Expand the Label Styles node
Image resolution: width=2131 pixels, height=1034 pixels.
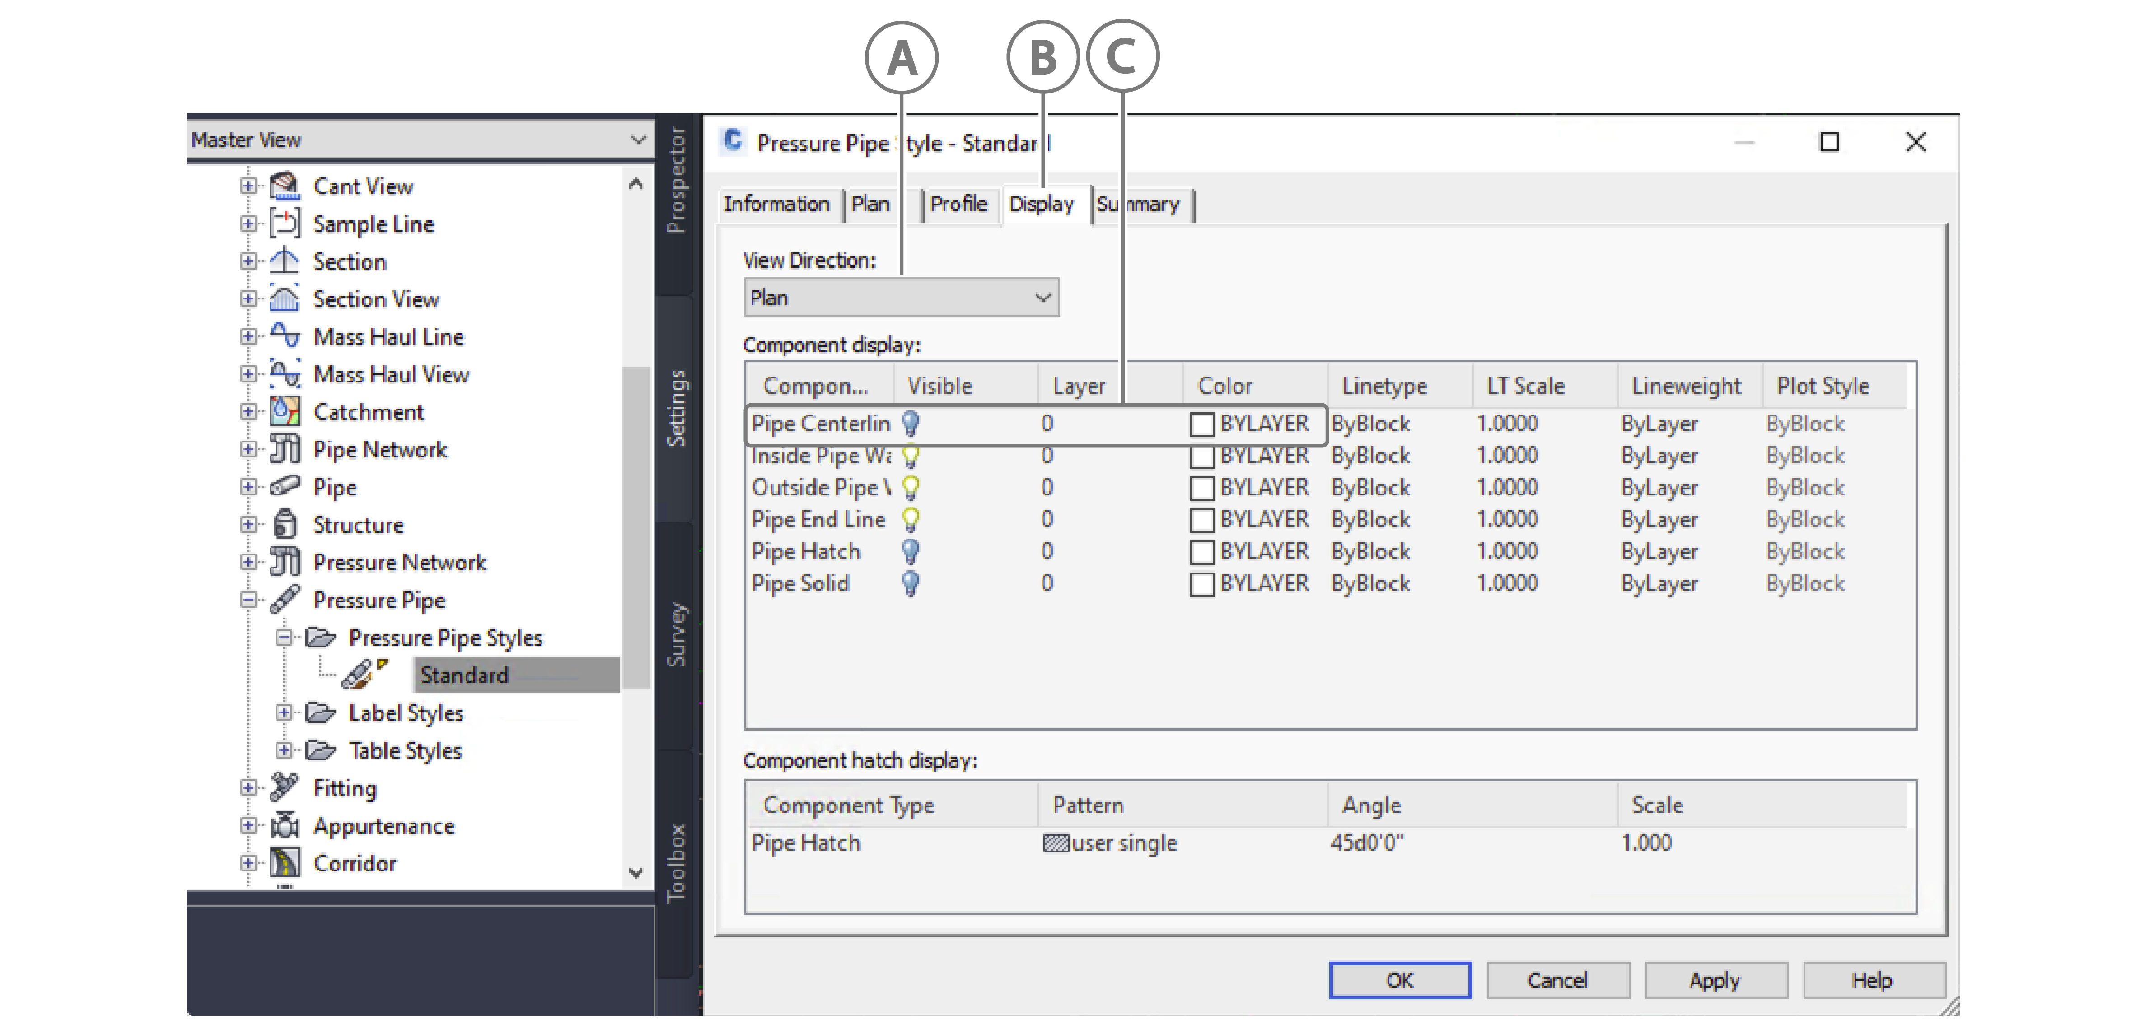pyautogui.click(x=284, y=713)
